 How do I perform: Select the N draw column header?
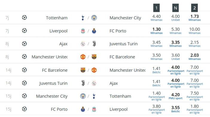175,8
